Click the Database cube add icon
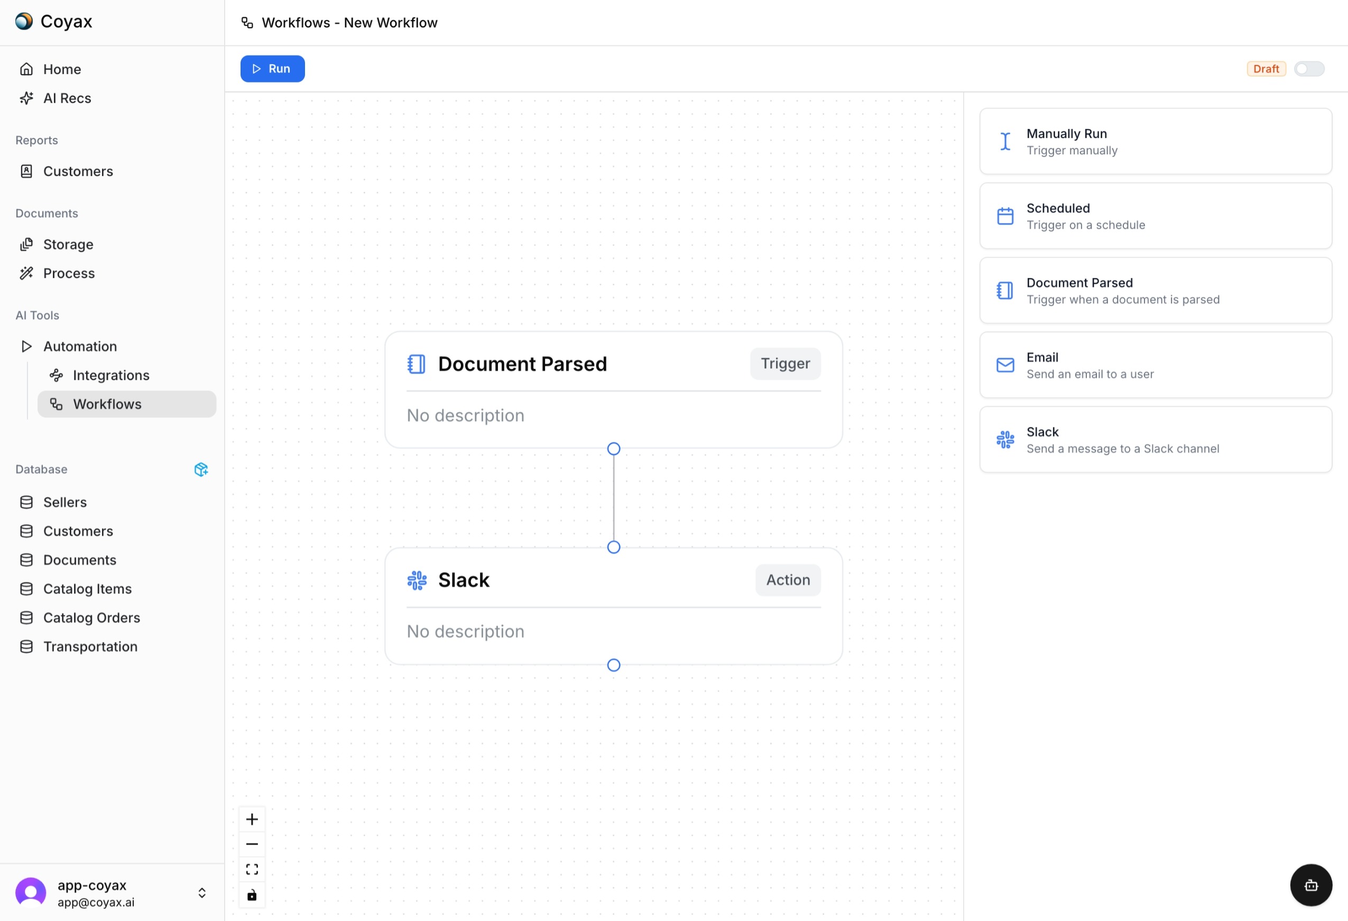The width and height of the screenshot is (1348, 921). click(x=201, y=469)
